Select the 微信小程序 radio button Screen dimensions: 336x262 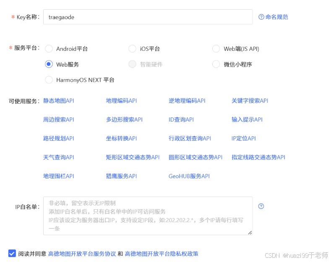point(216,64)
